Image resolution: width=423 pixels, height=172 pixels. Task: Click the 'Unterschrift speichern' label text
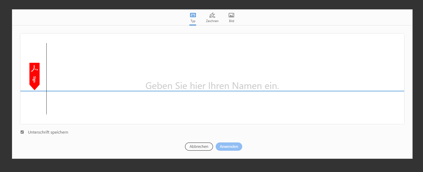click(48, 132)
